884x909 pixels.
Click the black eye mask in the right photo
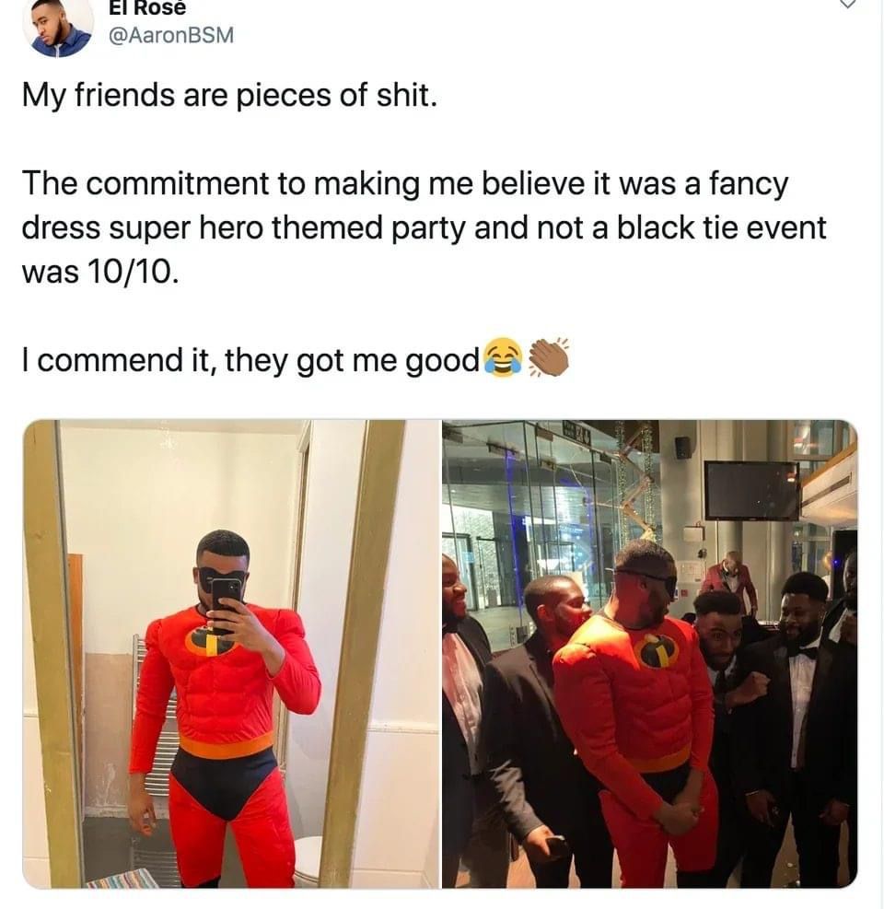pos(646,578)
